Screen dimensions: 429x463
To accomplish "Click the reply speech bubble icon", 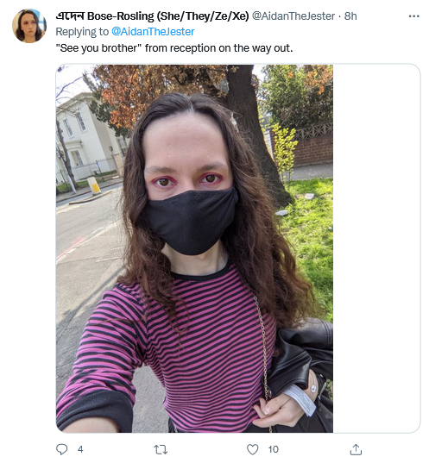I will click(x=62, y=449).
